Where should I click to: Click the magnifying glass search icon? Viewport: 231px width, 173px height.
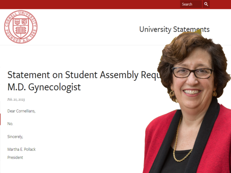coord(206,4)
